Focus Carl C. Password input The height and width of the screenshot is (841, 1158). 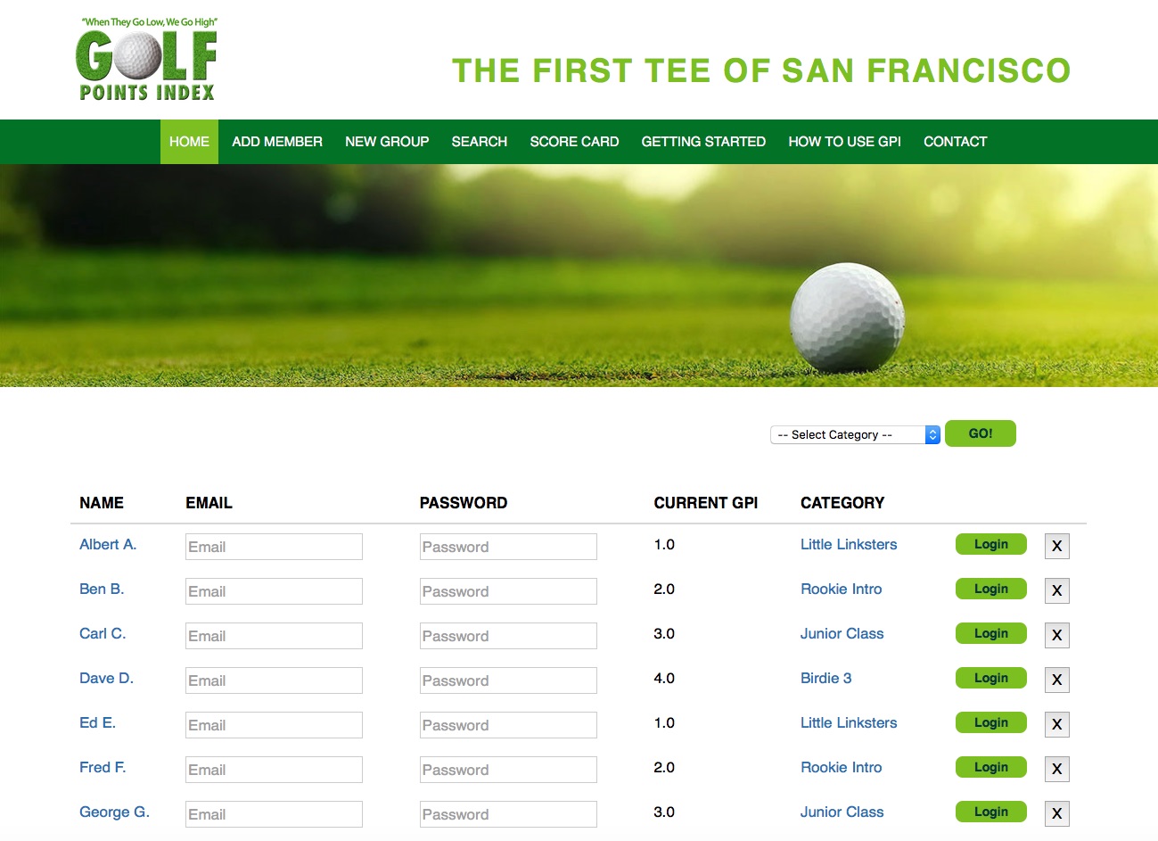click(508, 636)
